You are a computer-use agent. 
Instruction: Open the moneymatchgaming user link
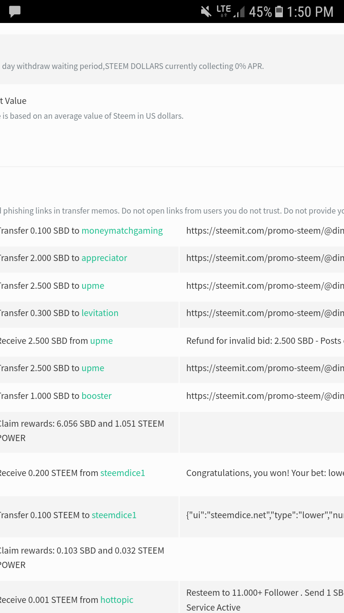point(122,231)
